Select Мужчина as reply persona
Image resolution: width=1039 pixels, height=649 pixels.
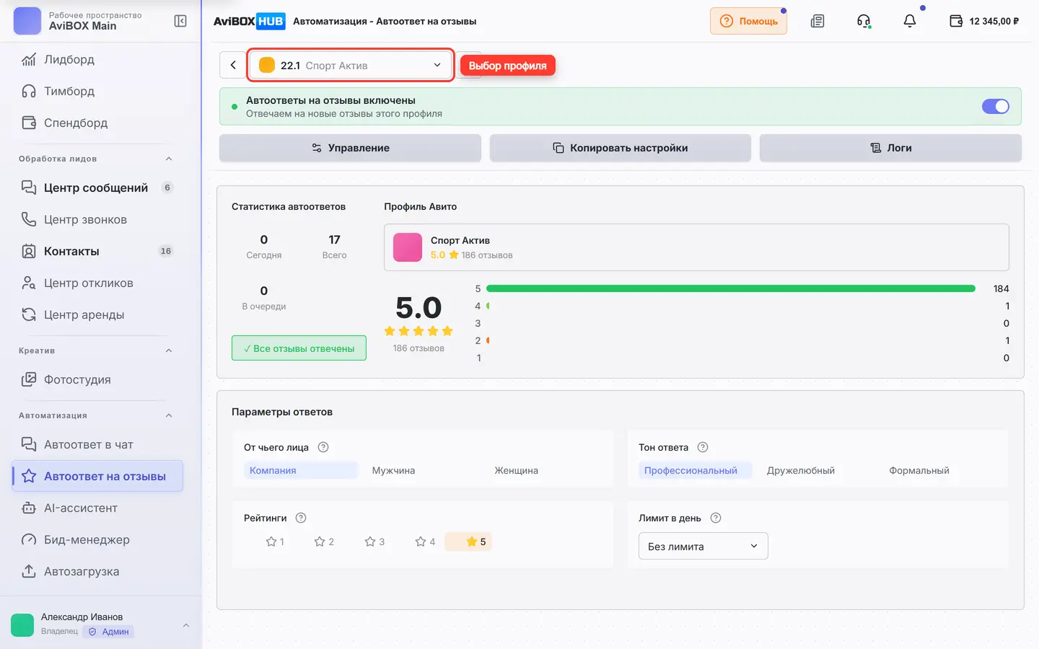pyautogui.click(x=393, y=470)
